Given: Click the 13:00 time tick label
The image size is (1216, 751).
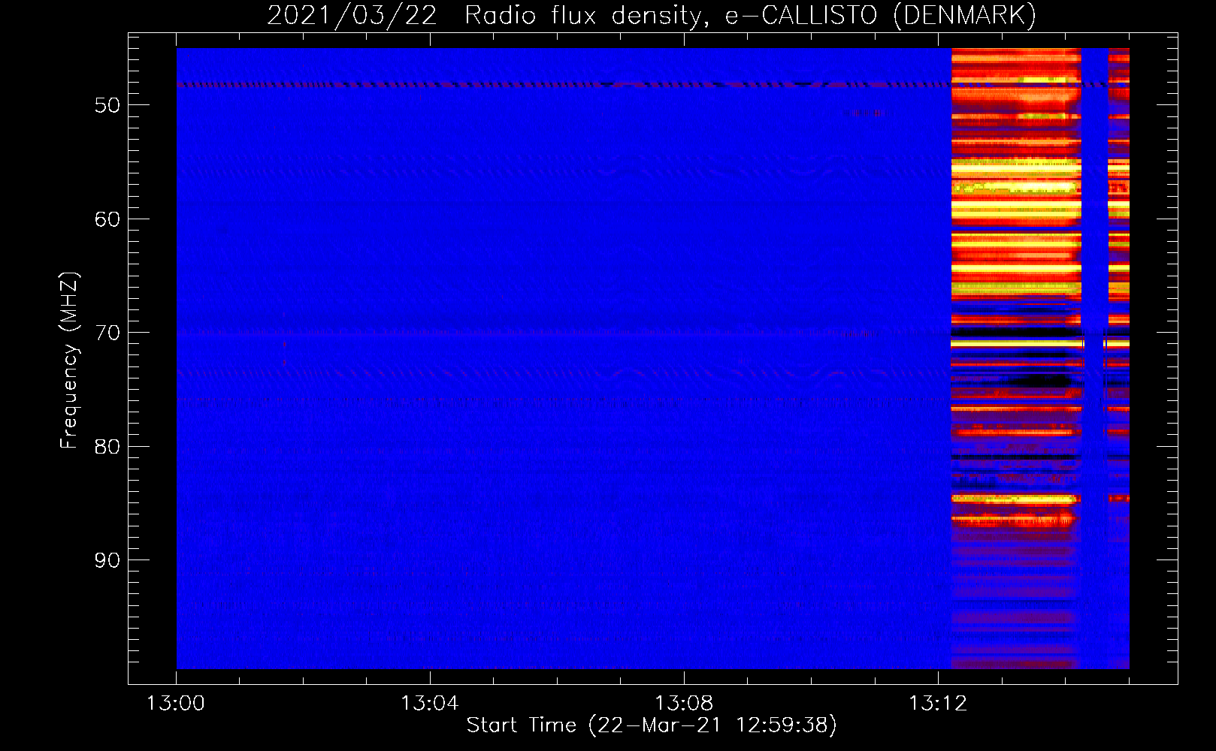Looking at the screenshot, I should pyautogui.click(x=176, y=704).
